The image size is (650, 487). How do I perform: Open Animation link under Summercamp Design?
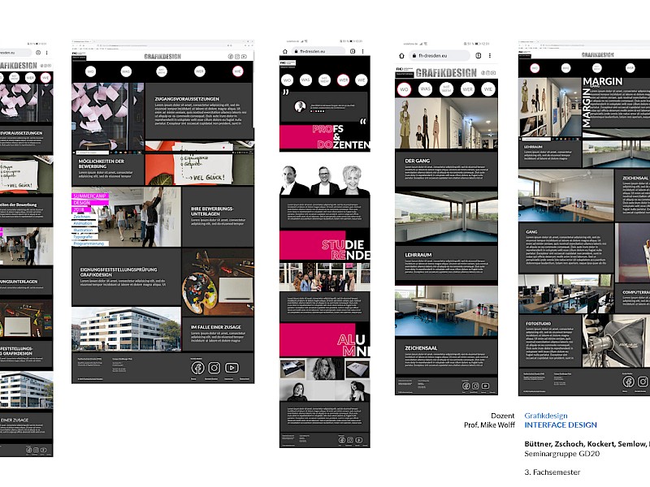[83, 223]
